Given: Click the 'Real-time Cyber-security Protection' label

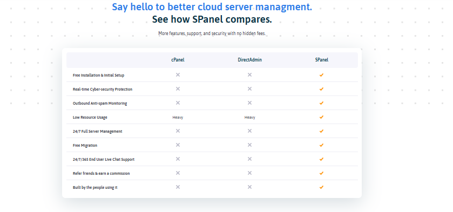Looking at the screenshot, I should pos(103,89).
